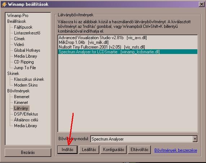The height and width of the screenshot is (163, 206).
Task: Open Media Library under Beállítások
Action: point(26,56)
